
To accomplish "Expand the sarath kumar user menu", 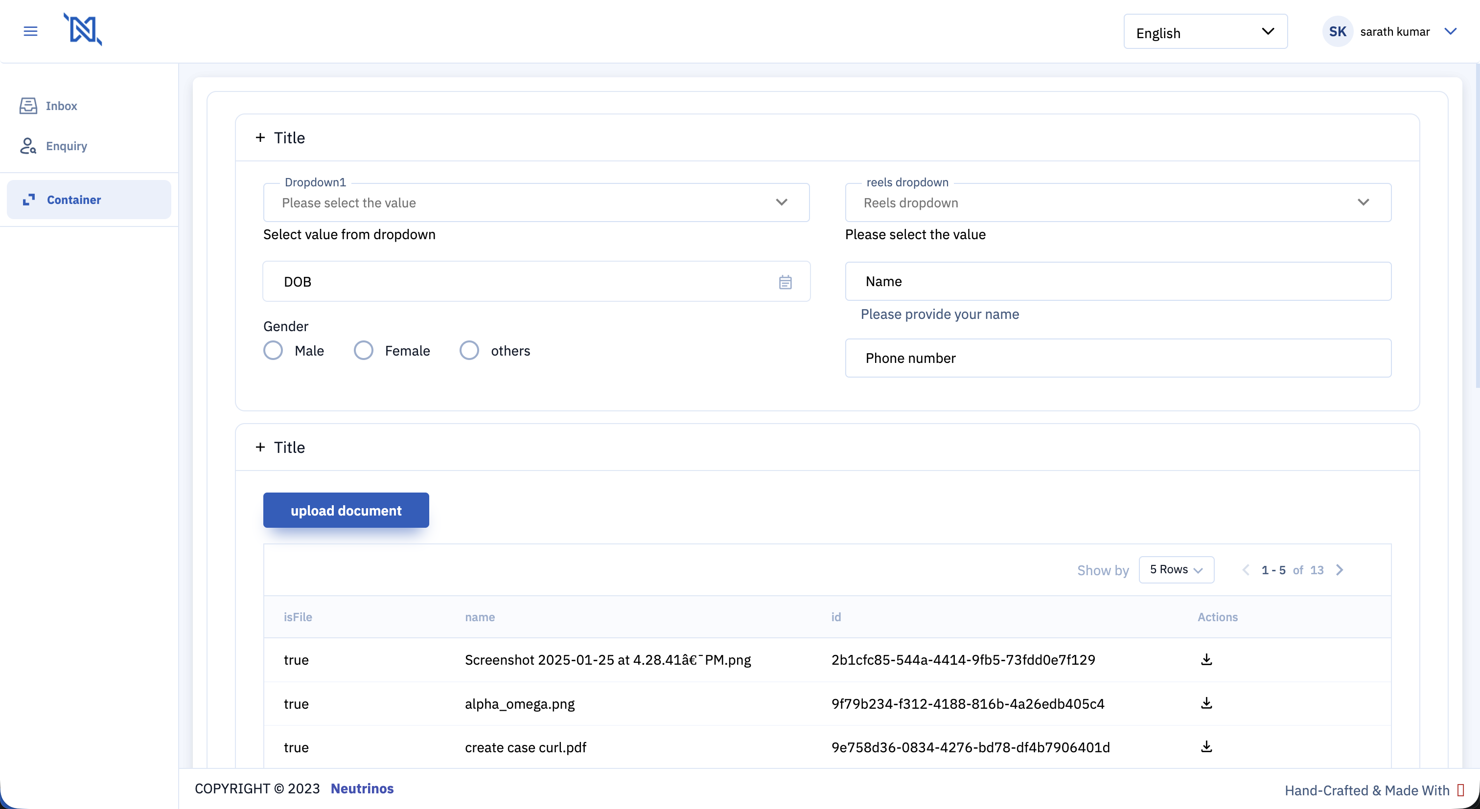I will [x=1450, y=32].
